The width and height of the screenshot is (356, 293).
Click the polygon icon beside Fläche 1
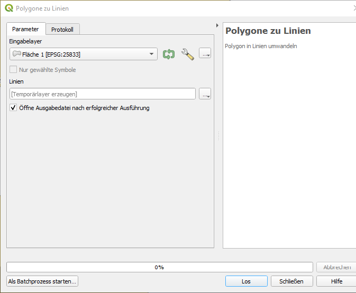(16, 54)
